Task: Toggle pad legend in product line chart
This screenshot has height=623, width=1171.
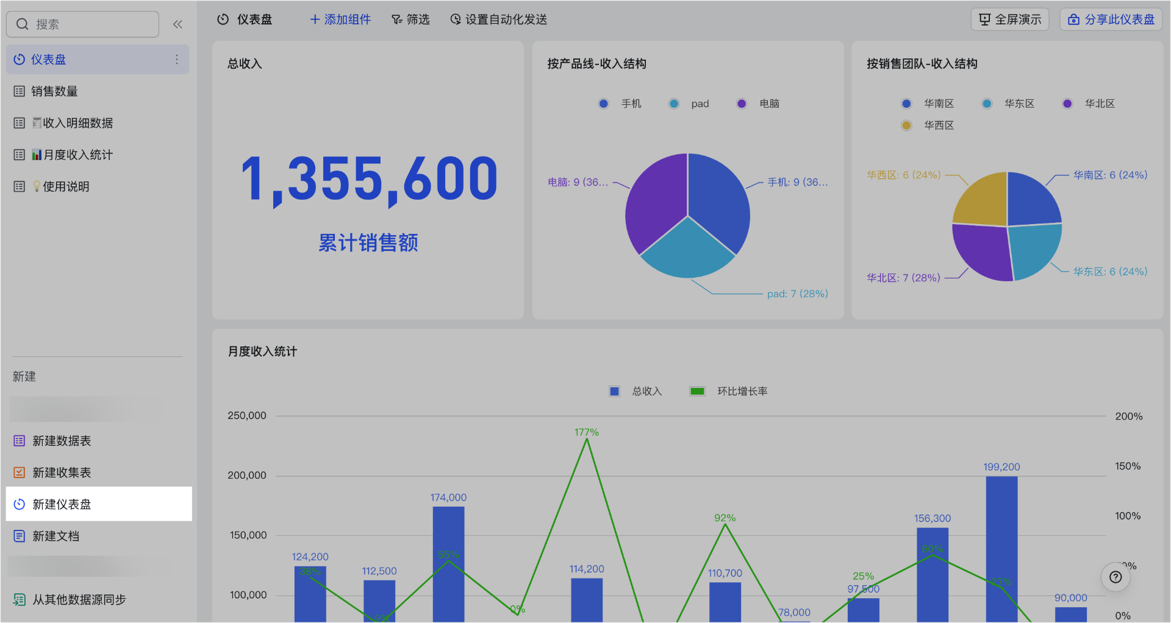Action: point(689,104)
